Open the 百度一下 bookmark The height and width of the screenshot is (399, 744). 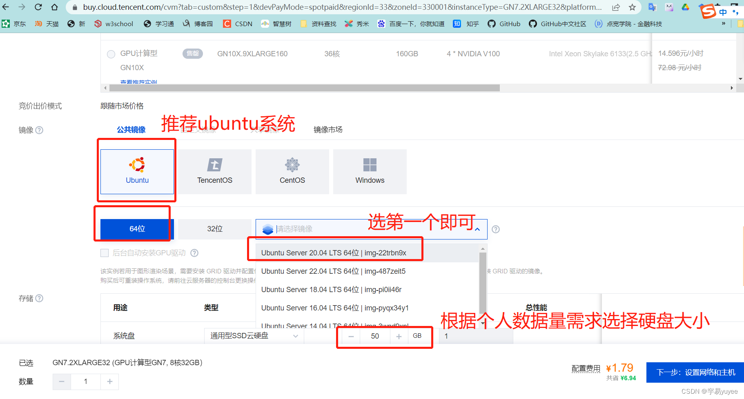(x=411, y=24)
